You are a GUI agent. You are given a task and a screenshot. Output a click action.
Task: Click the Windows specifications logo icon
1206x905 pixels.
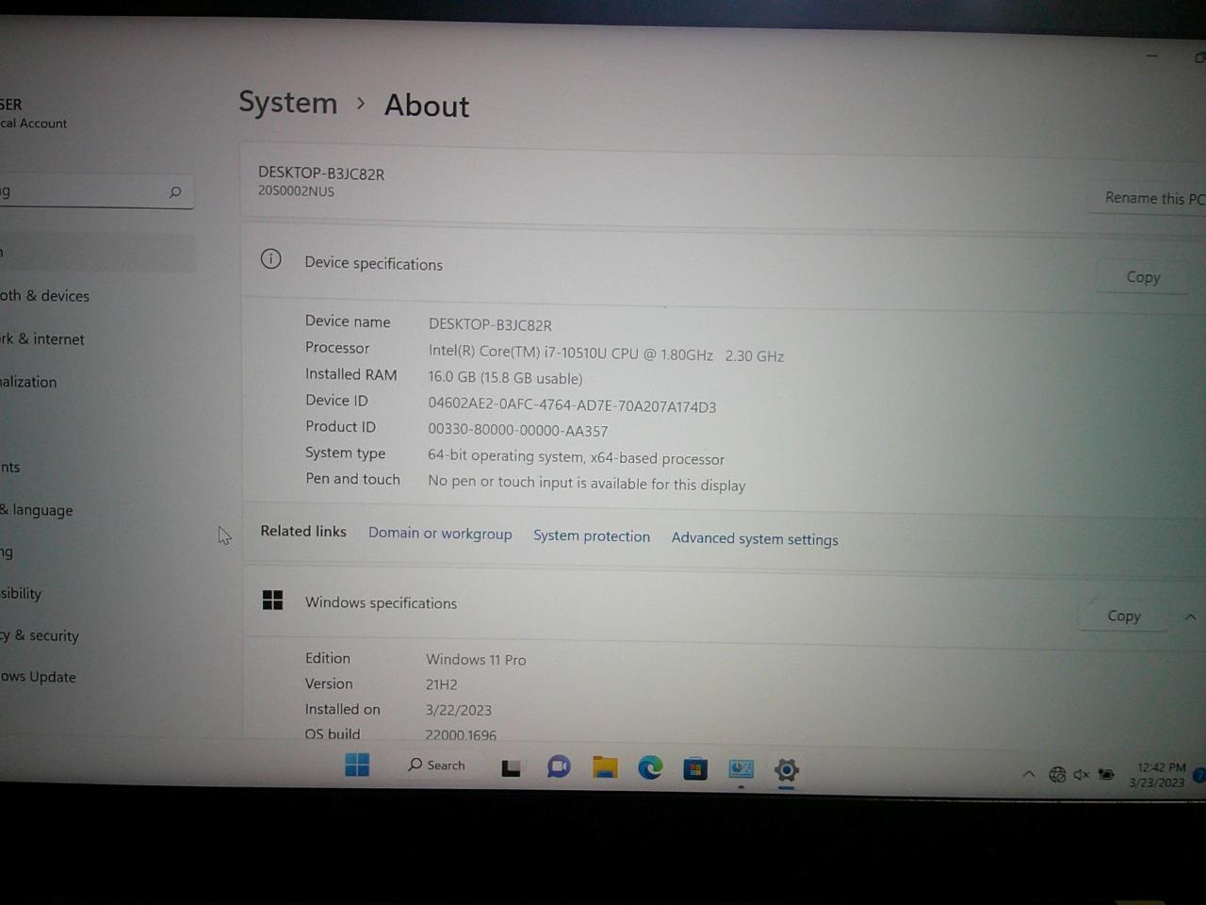272,600
